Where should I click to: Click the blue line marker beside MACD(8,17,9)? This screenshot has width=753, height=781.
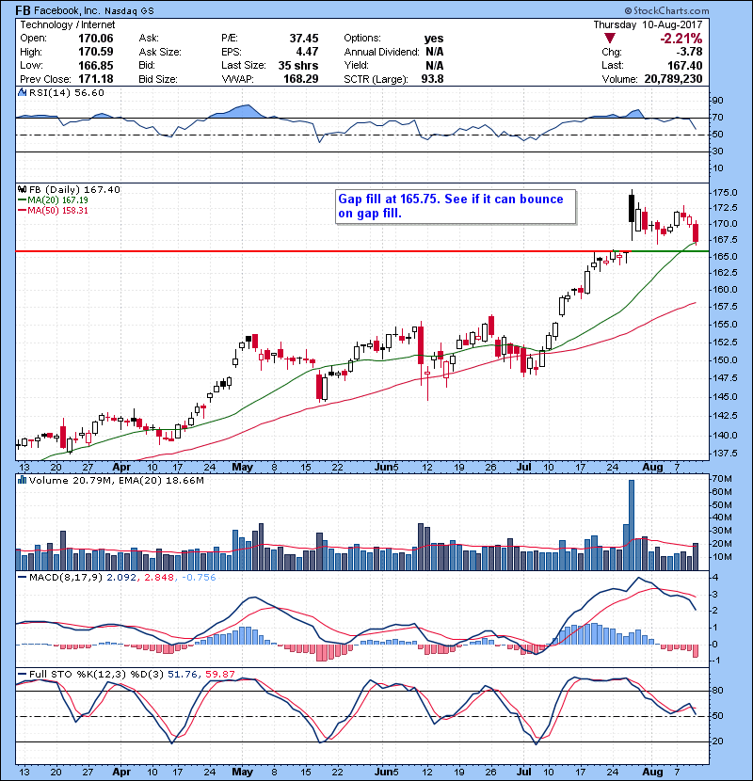22,578
